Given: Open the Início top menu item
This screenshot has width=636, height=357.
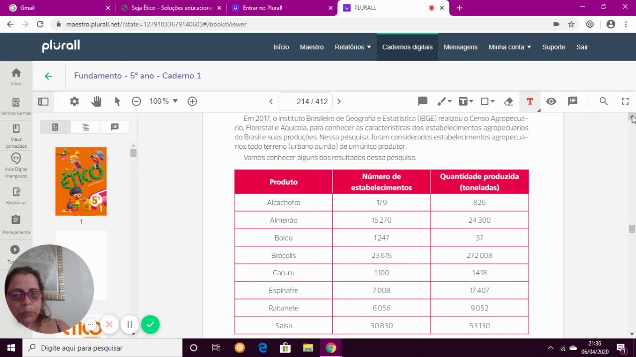Looking at the screenshot, I should tap(281, 47).
